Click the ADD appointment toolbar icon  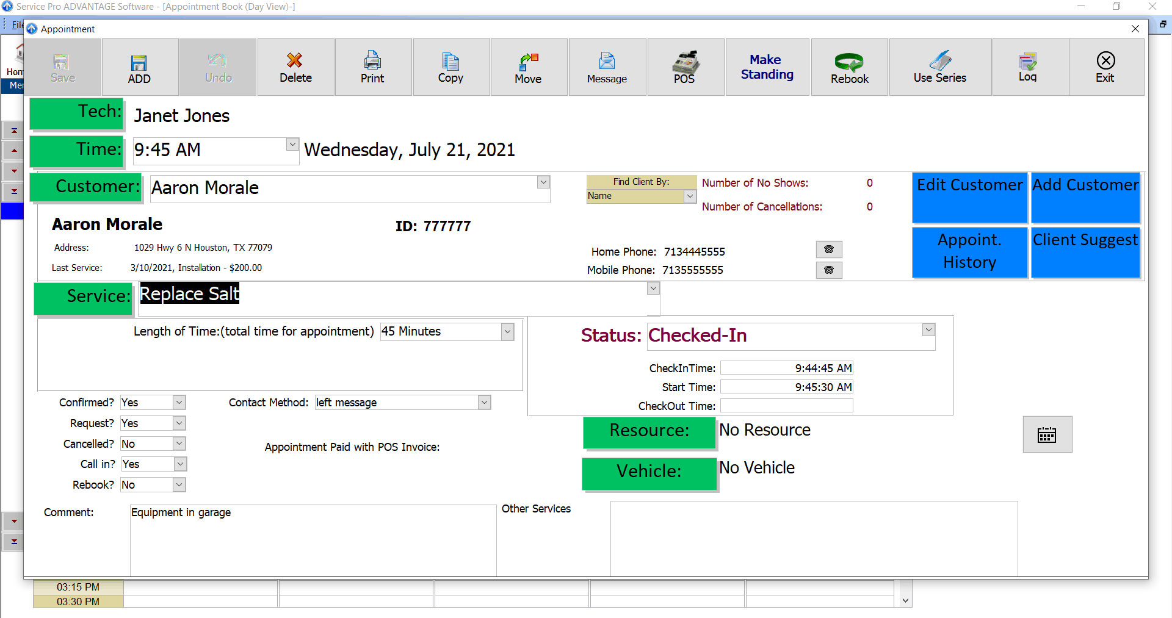(x=140, y=68)
